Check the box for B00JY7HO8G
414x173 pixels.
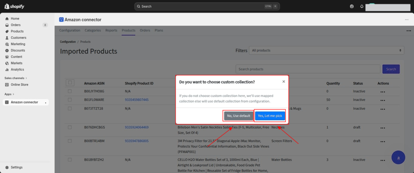(x=70, y=91)
